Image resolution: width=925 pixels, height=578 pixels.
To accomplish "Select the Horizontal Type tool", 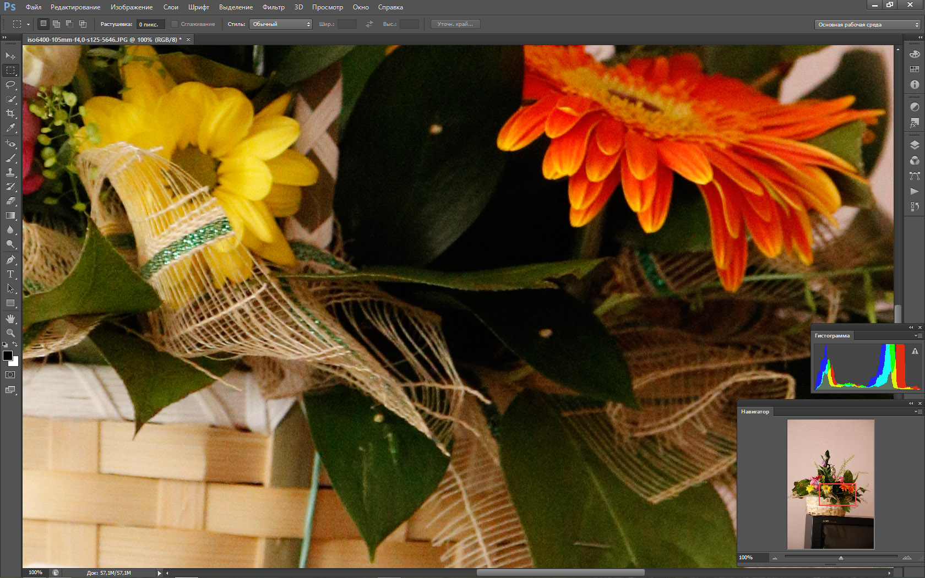I will [10, 274].
